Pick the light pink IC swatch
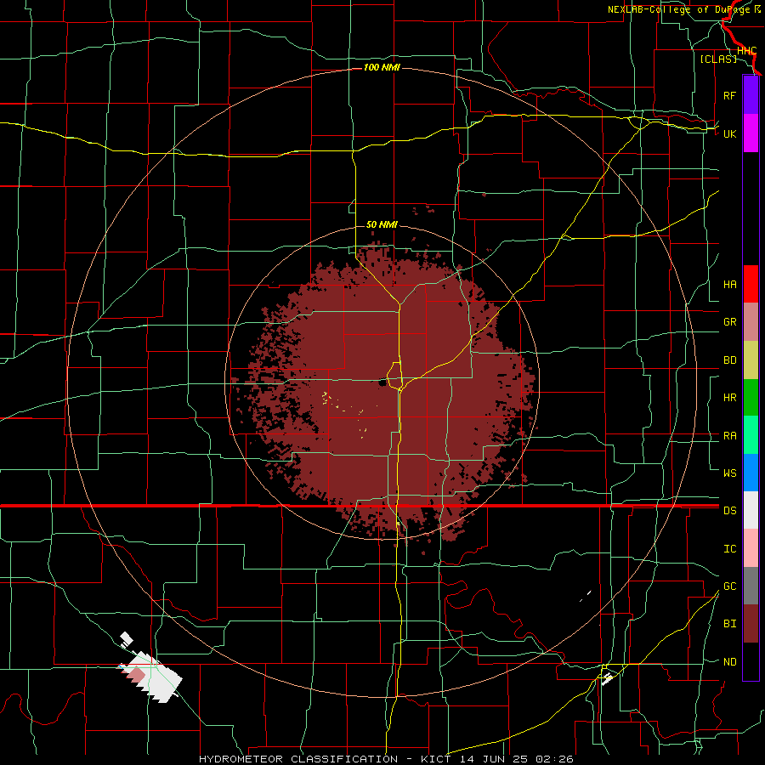This screenshot has width=765, height=765. tap(751, 548)
